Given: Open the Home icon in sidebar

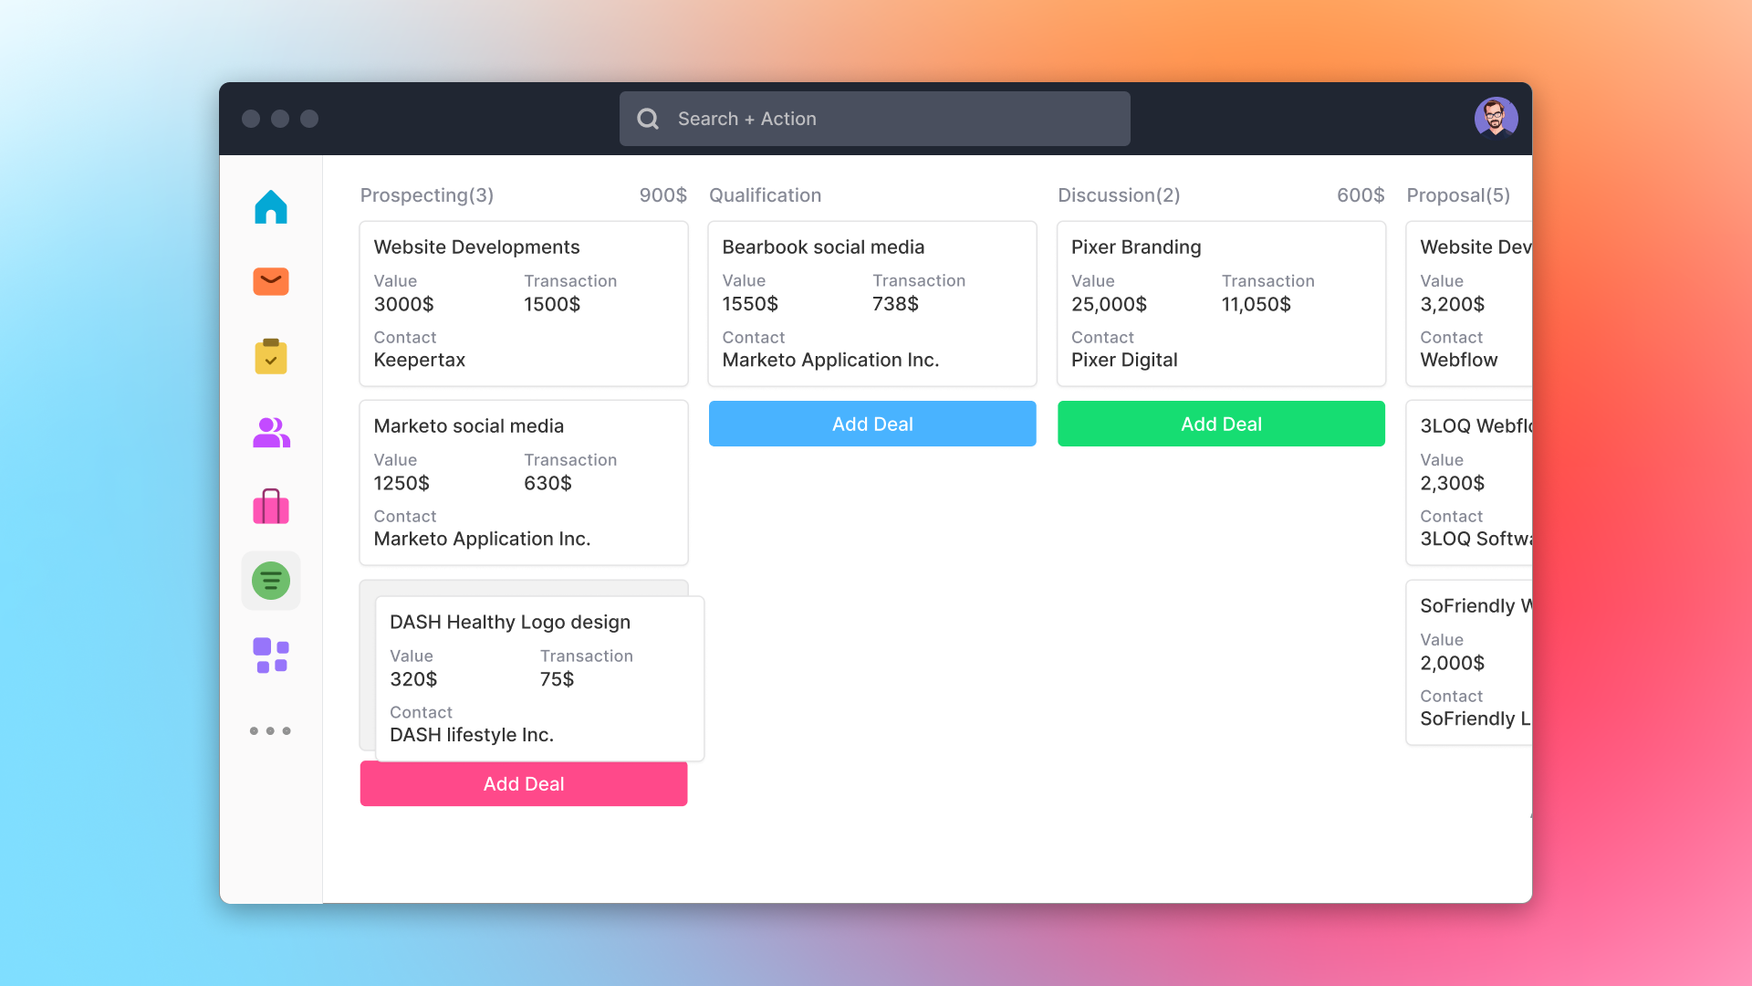Looking at the screenshot, I should click(x=271, y=207).
